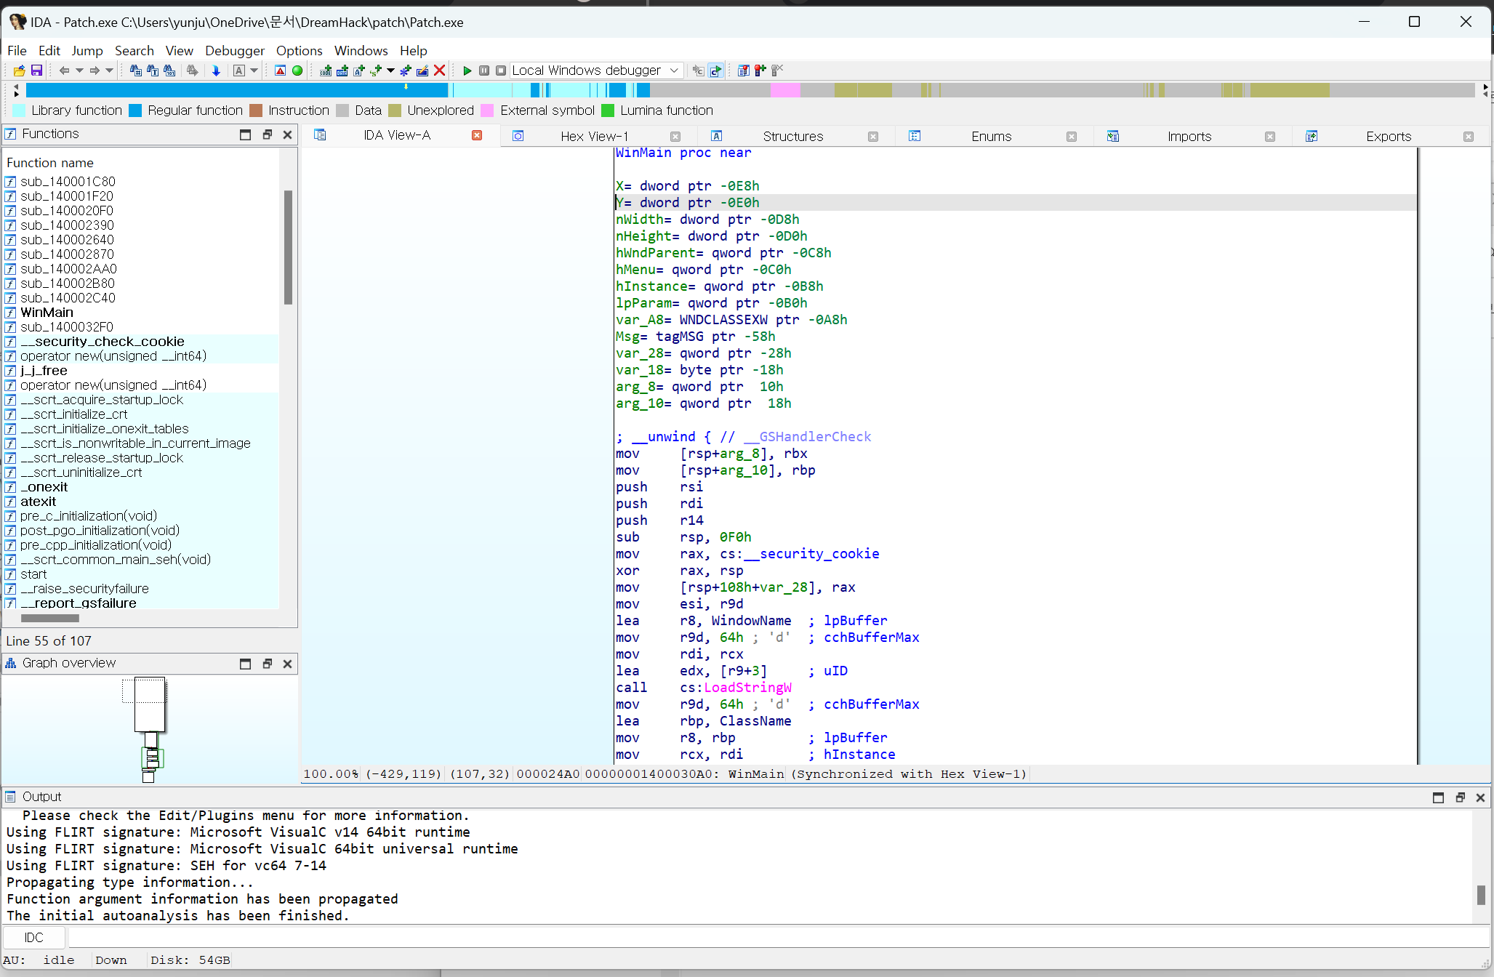Click the Functions list vertical scrollbar
1494x977 pixels.
(x=288, y=247)
